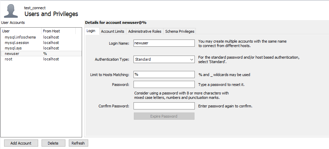Image resolution: width=329 pixels, height=149 pixels.
Task: Focus the Login Name field
Action: pyautogui.click(x=164, y=43)
